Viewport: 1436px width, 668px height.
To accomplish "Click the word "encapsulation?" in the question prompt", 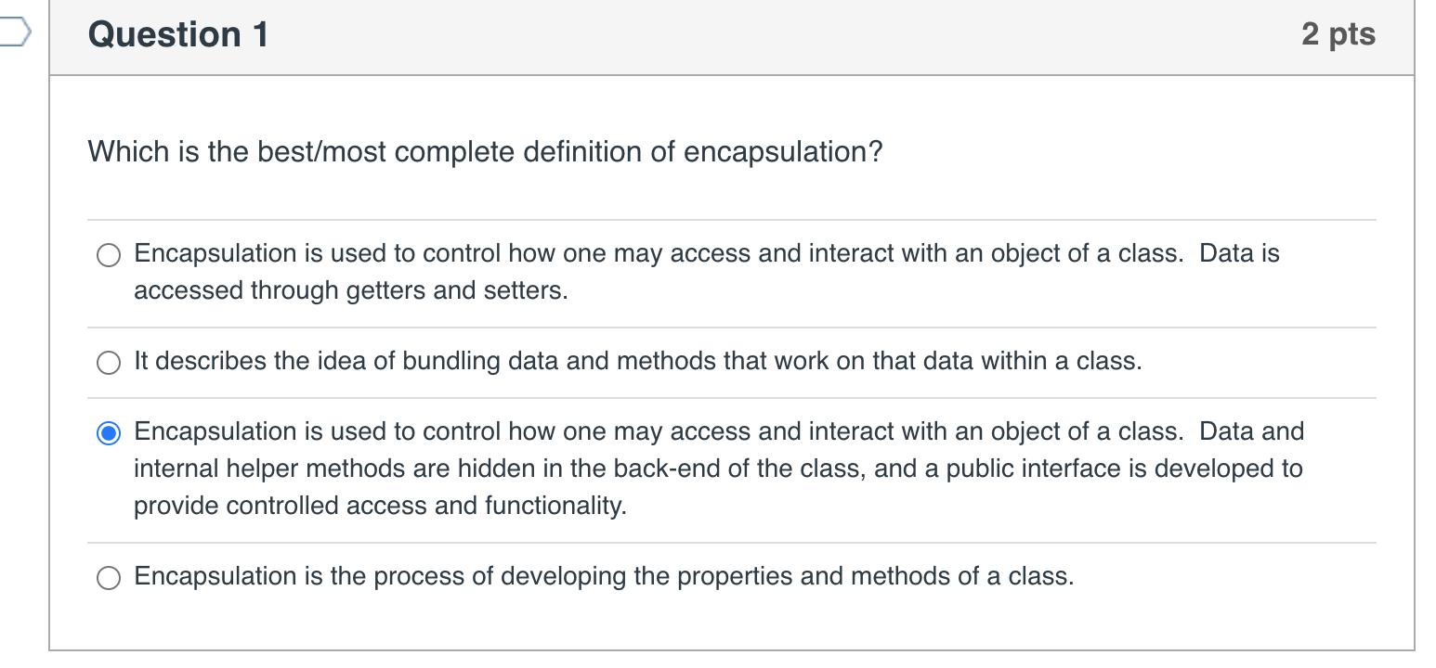I will pyautogui.click(x=782, y=151).
